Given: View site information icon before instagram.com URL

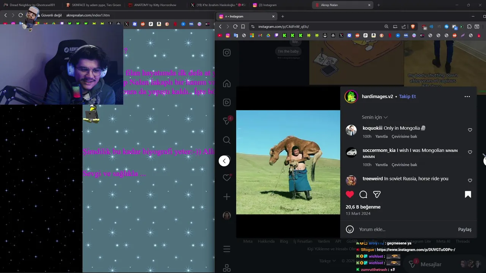Looking at the screenshot, I should click(x=252, y=27).
